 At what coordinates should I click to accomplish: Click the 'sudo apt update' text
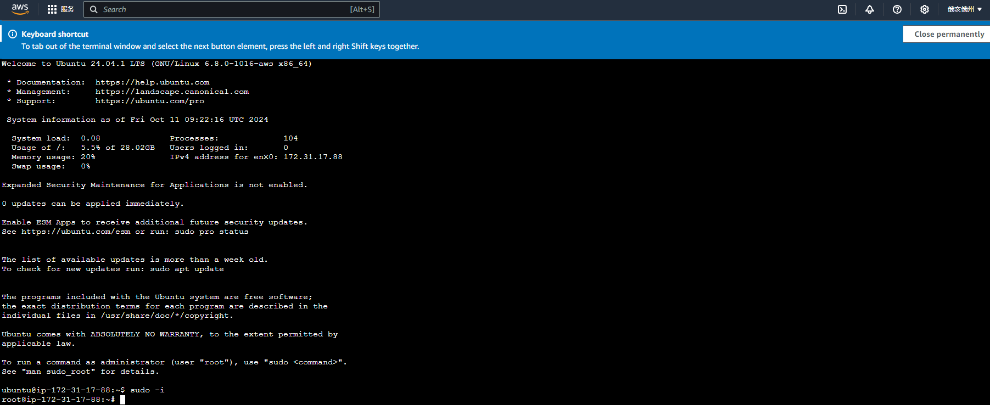(187, 269)
